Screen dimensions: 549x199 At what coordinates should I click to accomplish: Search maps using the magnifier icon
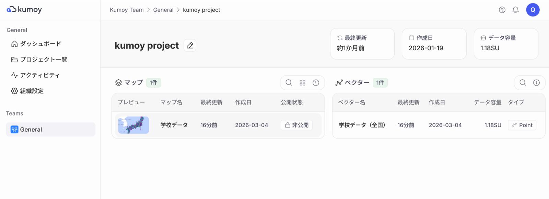pos(289,83)
